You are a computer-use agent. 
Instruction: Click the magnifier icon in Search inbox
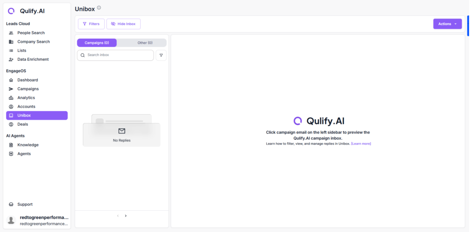pyautogui.click(x=83, y=55)
